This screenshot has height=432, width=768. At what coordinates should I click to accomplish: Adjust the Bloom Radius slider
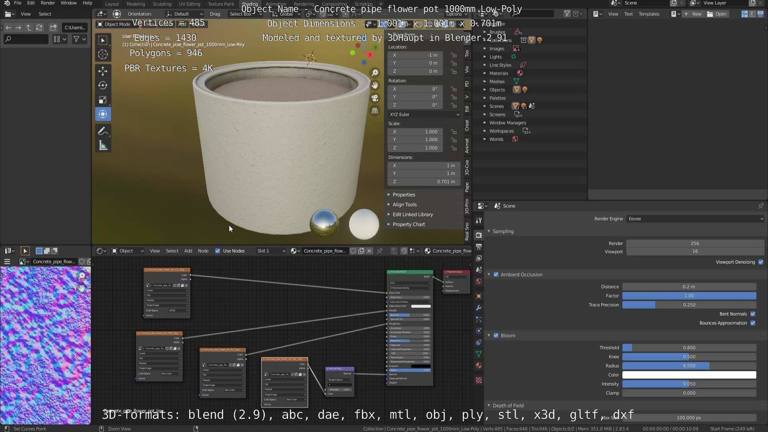point(689,366)
